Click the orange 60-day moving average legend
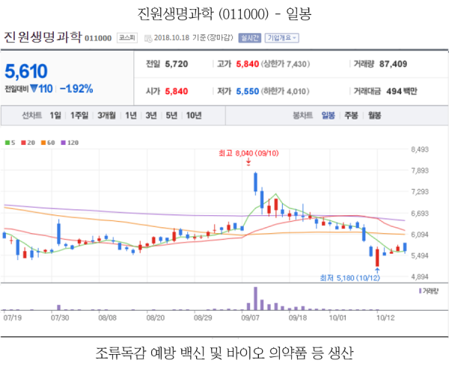The width and height of the screenshot is (449, 369). point(48,143)
